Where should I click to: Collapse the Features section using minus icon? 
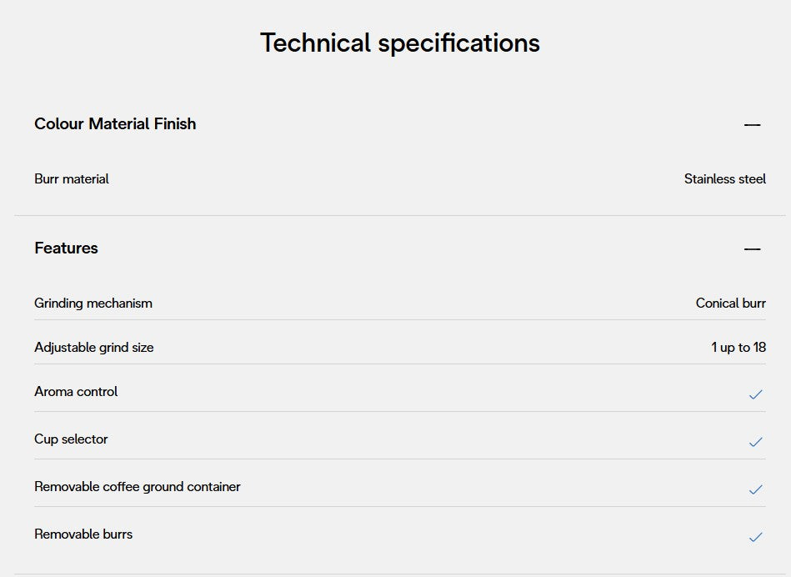click(x=752, y=249)
